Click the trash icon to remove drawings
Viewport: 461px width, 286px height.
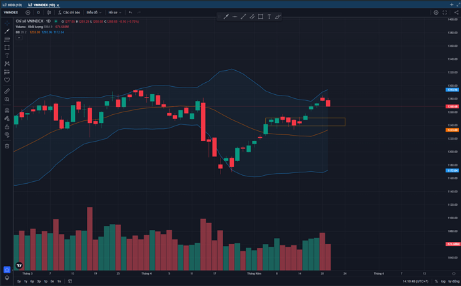pyautogui.click(x=7, y=146)
